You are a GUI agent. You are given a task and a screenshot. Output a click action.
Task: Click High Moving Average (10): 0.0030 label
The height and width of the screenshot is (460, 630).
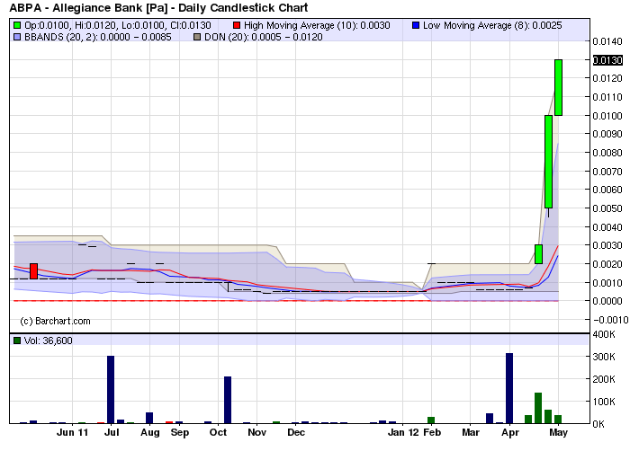coord(317,25)
